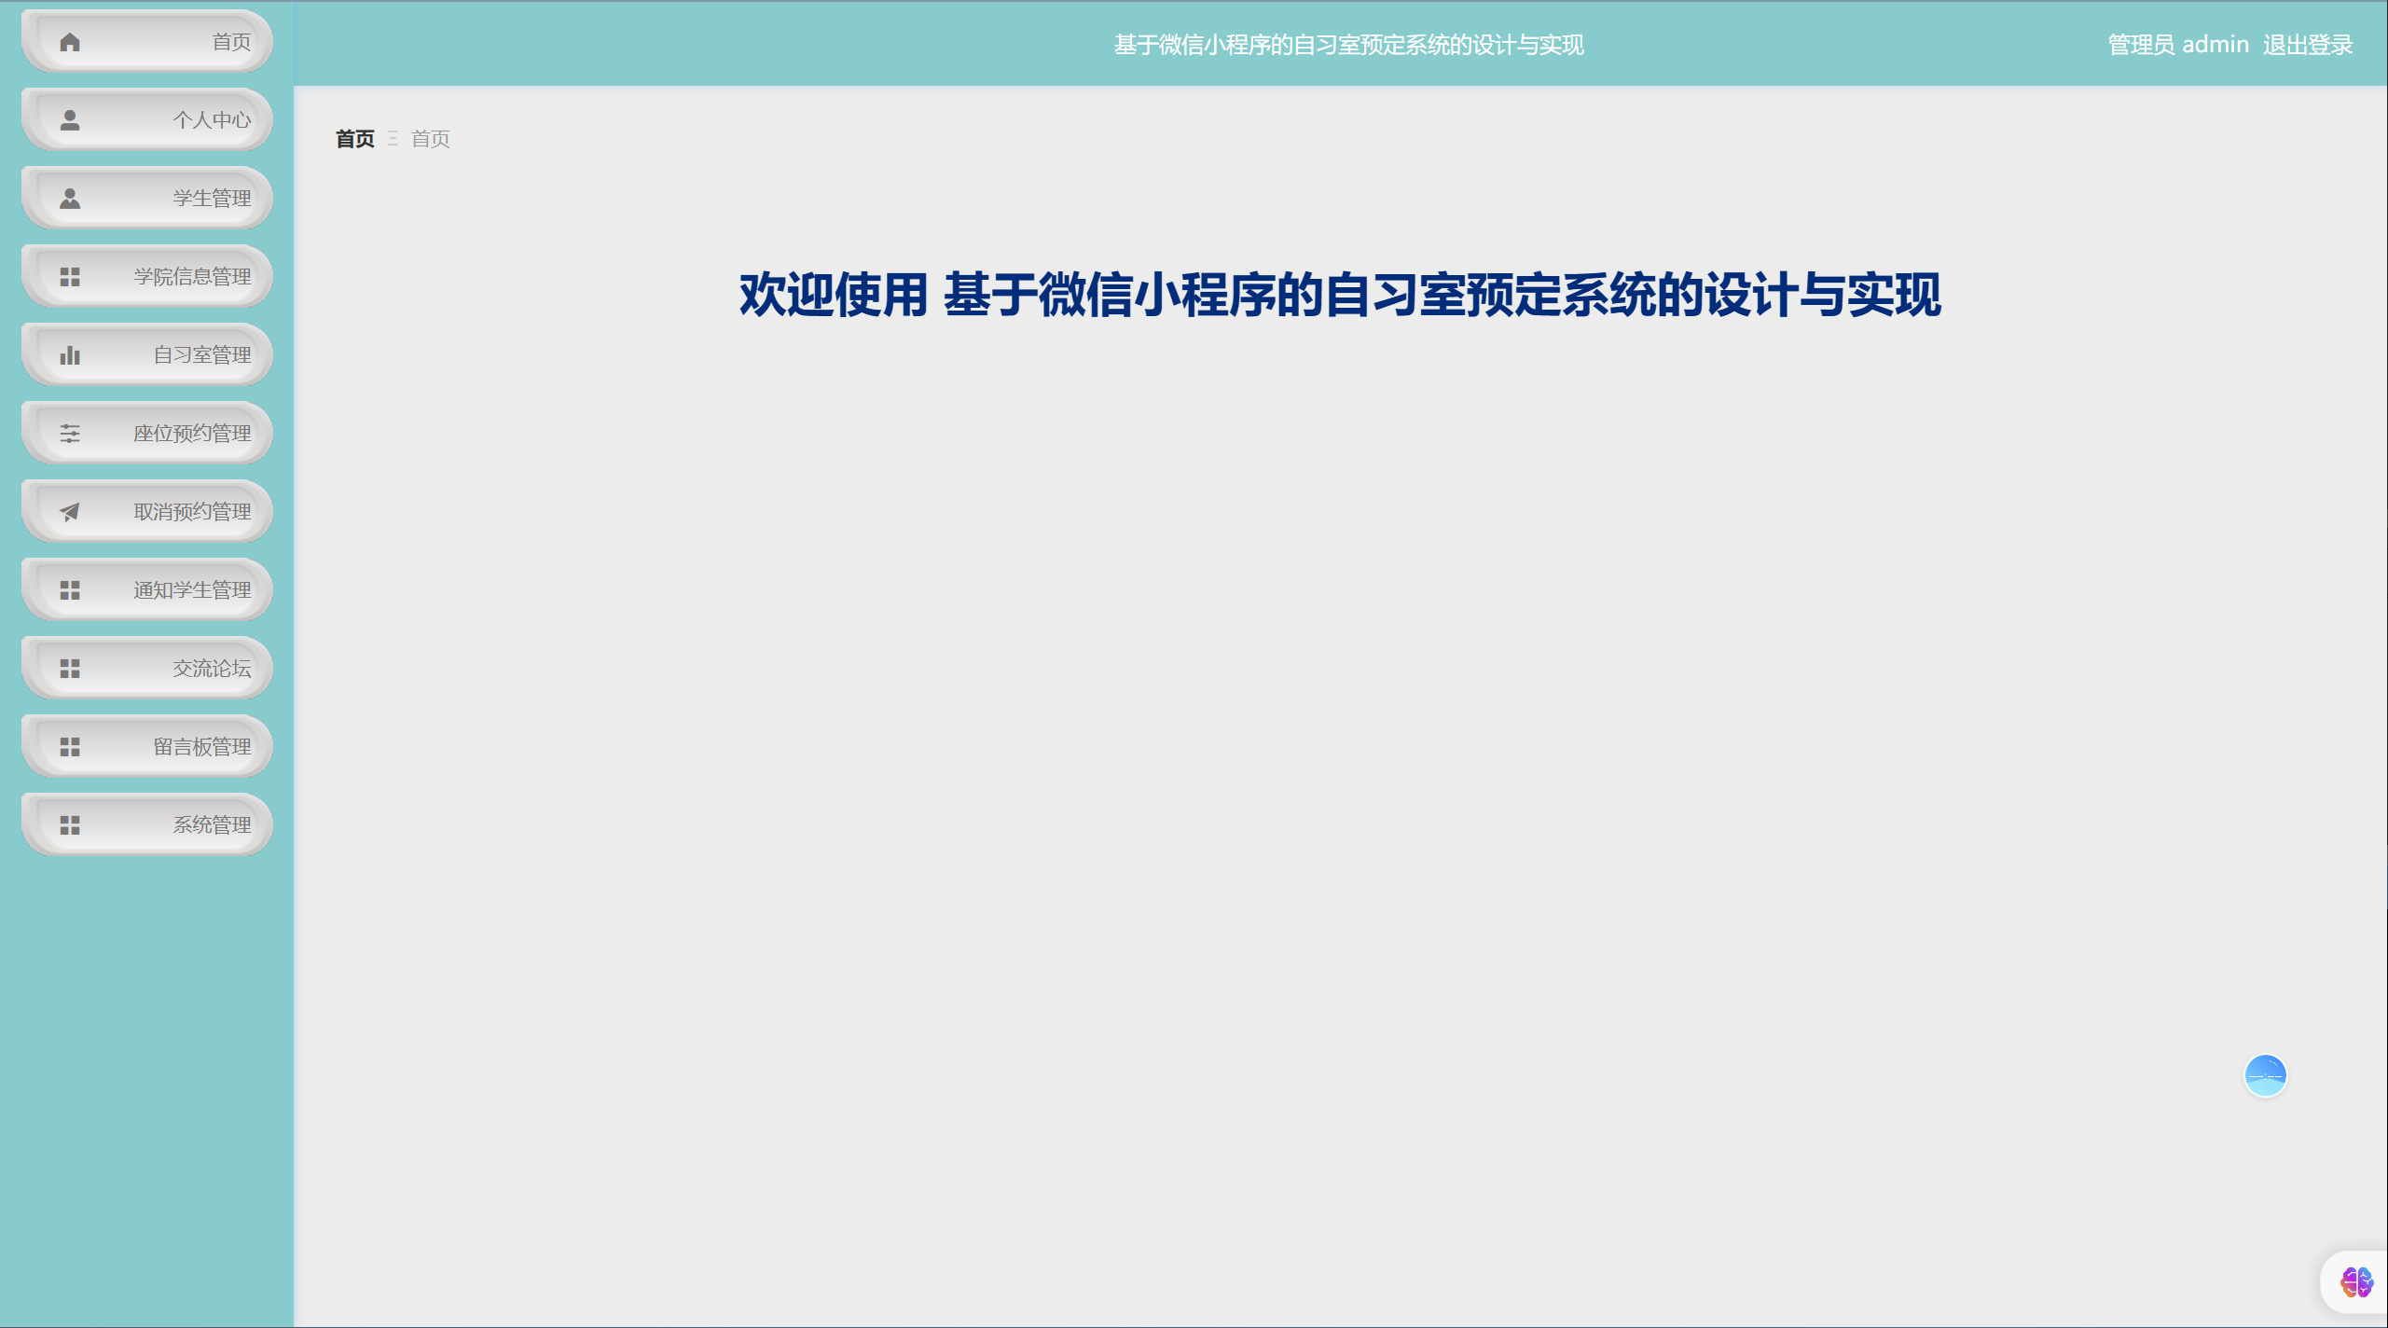Click the colorful brain icon at corner
Screen dimensions: 2388x1328
[x=2356, y=1282]
